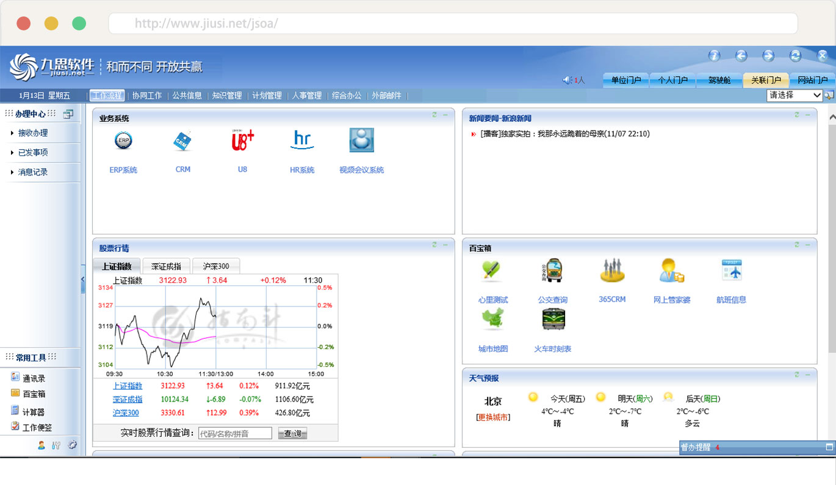This screenshot has height=485, width=836.
Task: Open the U8 system icon
Action: [242, 141]
